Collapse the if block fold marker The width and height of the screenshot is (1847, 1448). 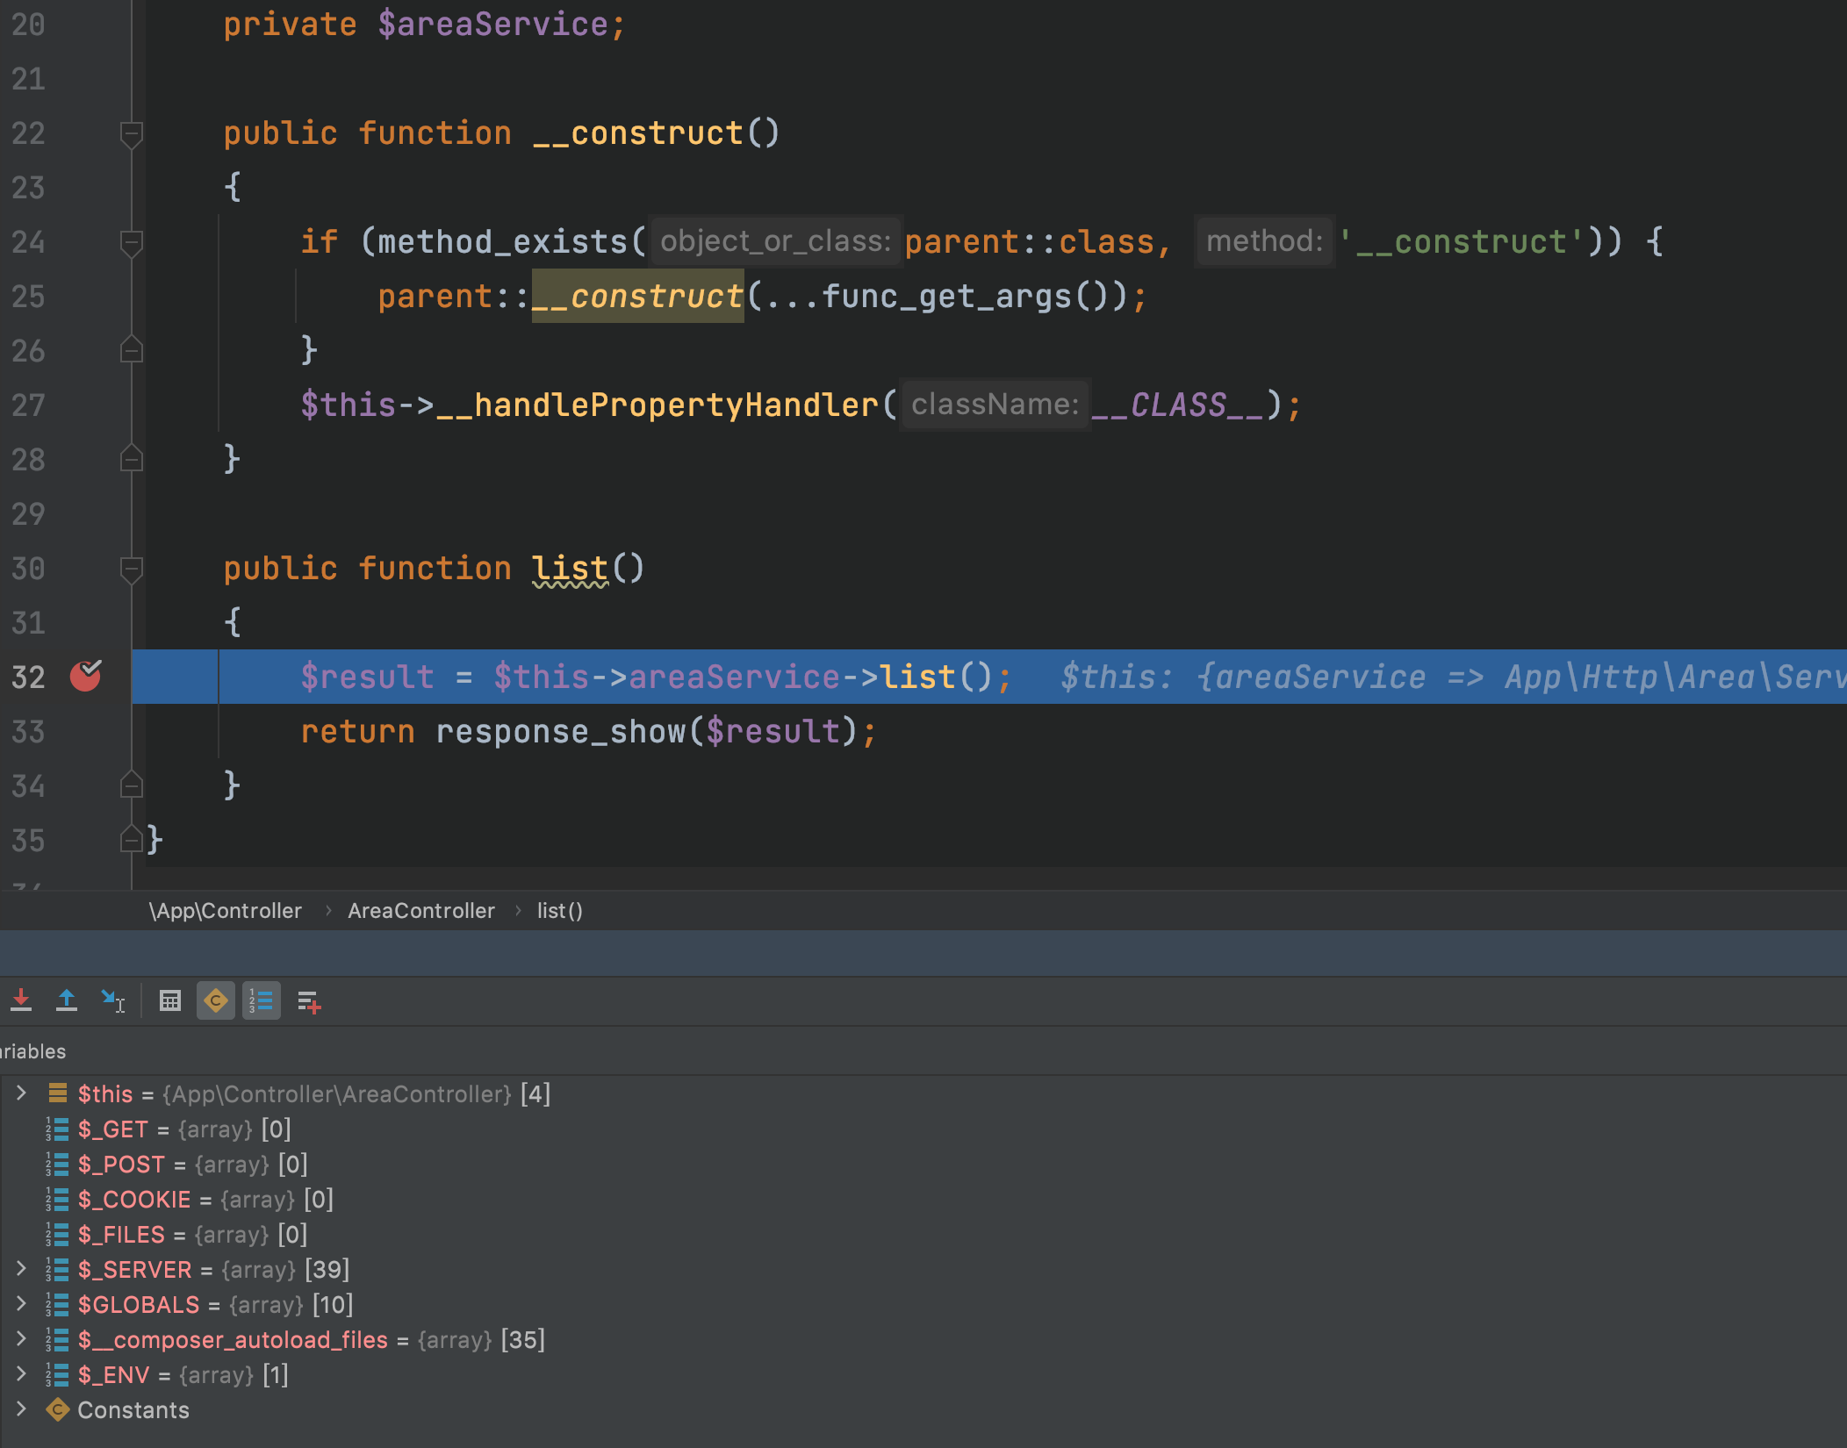tap(131, 243)
